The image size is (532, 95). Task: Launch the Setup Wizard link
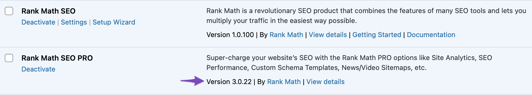click(114, 22)
